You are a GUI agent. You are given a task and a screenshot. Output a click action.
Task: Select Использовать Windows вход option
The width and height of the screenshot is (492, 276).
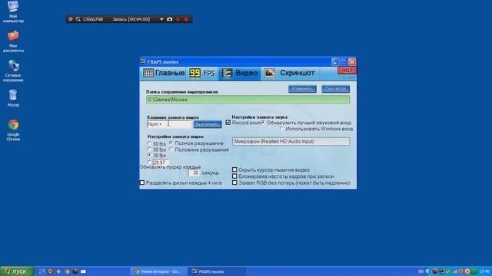point(281,129)
